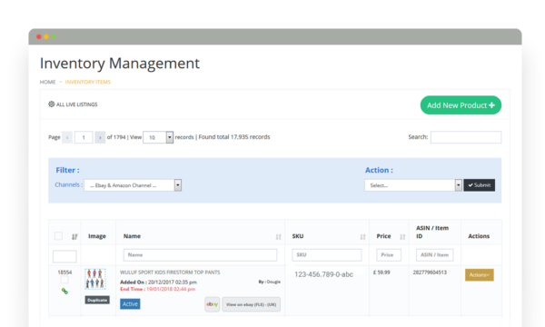Click the Inventory Items breadcrumb
Image resolution: width=545 pixels, height=327 pixels.
coord(88,82)
